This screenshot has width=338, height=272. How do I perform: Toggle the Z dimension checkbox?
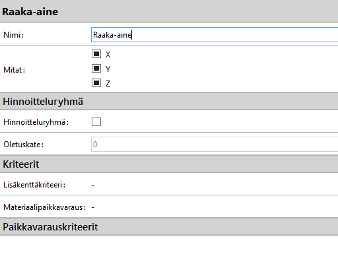[96, 83]
